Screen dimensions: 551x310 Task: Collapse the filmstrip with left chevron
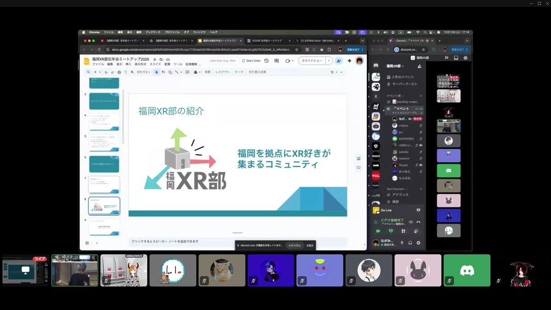click(x=97, y=243)
